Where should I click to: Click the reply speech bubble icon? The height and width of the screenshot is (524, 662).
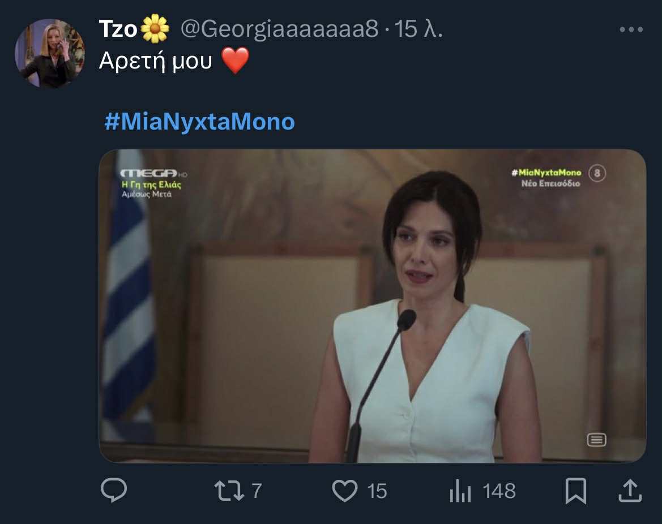pos(113,491)
